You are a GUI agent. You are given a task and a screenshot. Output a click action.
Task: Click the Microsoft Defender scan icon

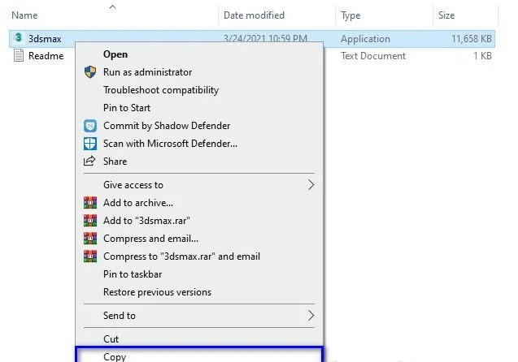click(90, 144)
